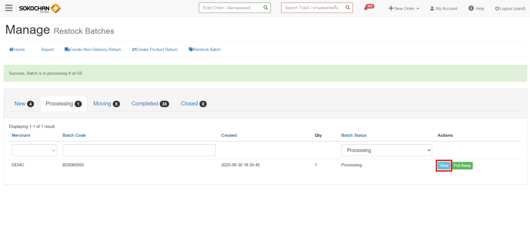Log out of the sand account
Screen dimensions: 530x240
(510, 9)
